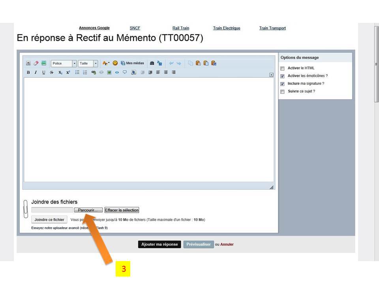The width and height of the screenshot is (379, 284).
Task: Click the binoculars find icon
Action: click(152, 63)
